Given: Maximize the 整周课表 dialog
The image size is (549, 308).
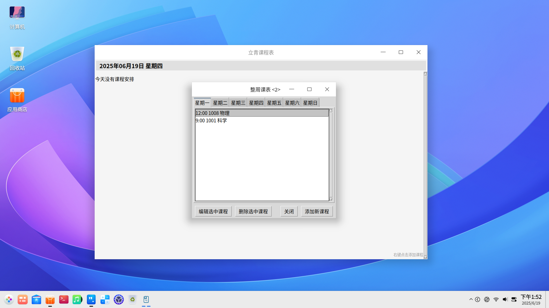Looking at the screenshot, I should pyautogui.click(x=309, y=89).
